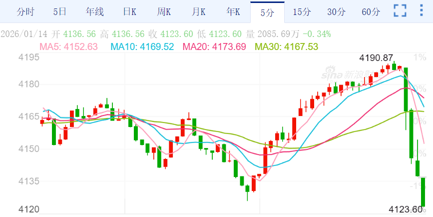Click the tall green candle below 4190.87 peak

[x=406, y=89]
